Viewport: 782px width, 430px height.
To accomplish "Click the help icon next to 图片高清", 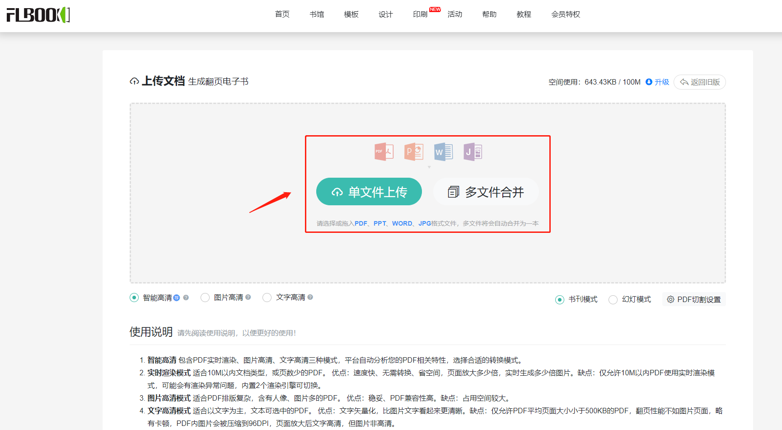I will (248, 297).
